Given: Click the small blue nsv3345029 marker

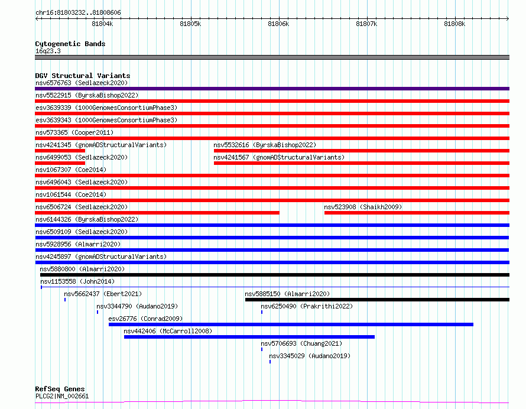Looking at the screenshot, I should [270, 362].
